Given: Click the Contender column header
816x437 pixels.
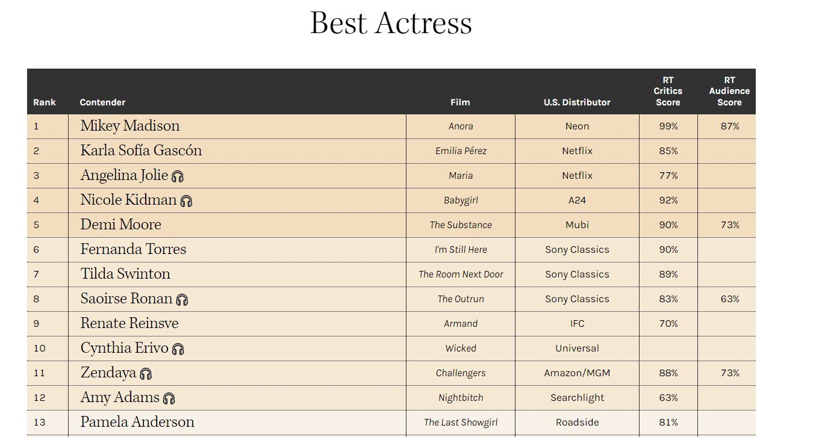Looking at the screenshot, I should tap(102, 102).
